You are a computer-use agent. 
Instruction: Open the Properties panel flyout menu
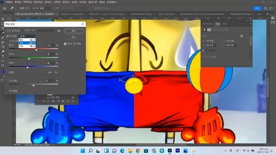(x=251, y=24)
